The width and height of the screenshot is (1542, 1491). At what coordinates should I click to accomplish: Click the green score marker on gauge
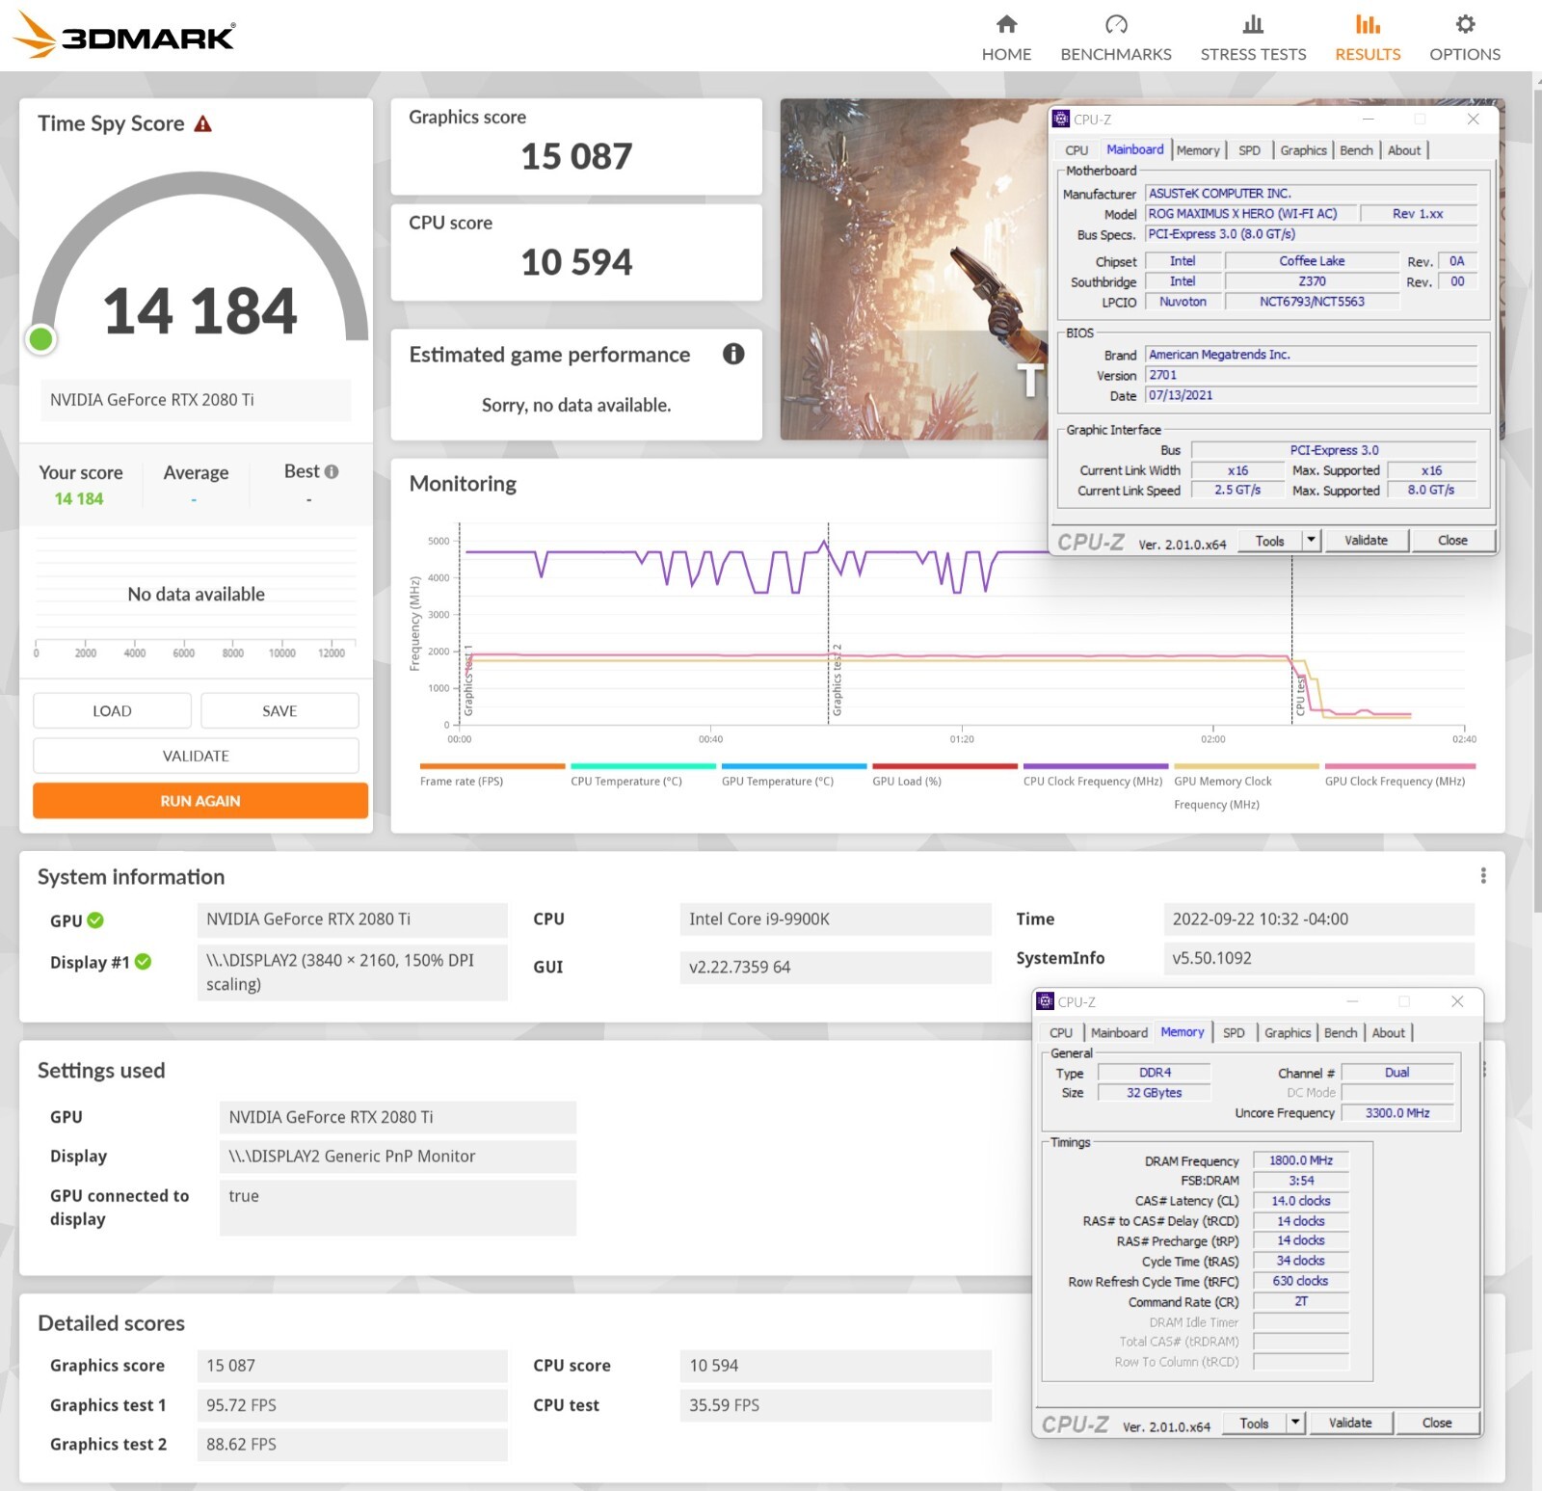[41, 338]
